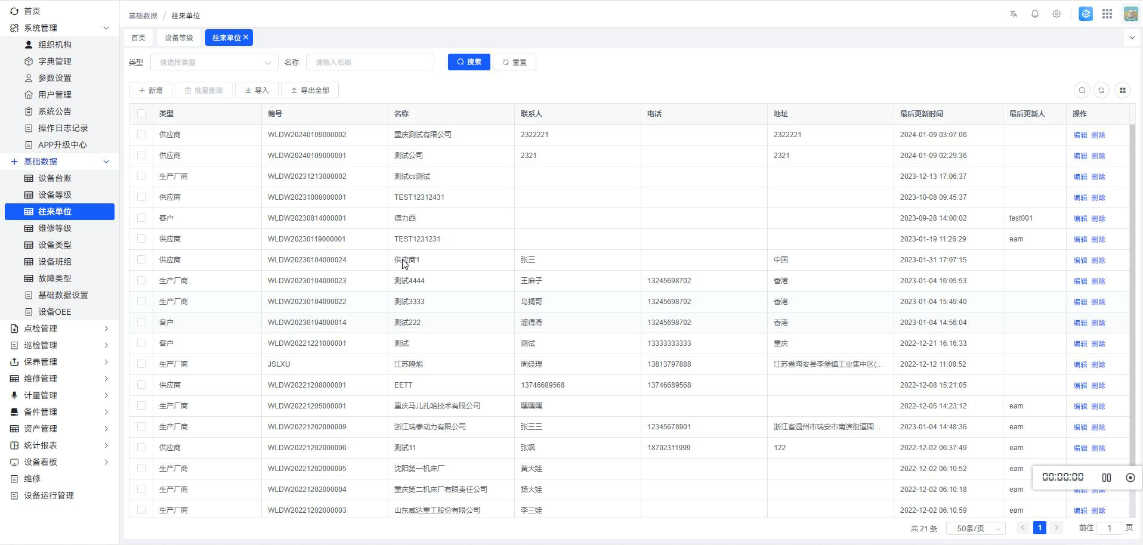Screen dimensions: 1143x545
Task: Close the 往来单位 tab
Action: [x=246, y=37]
